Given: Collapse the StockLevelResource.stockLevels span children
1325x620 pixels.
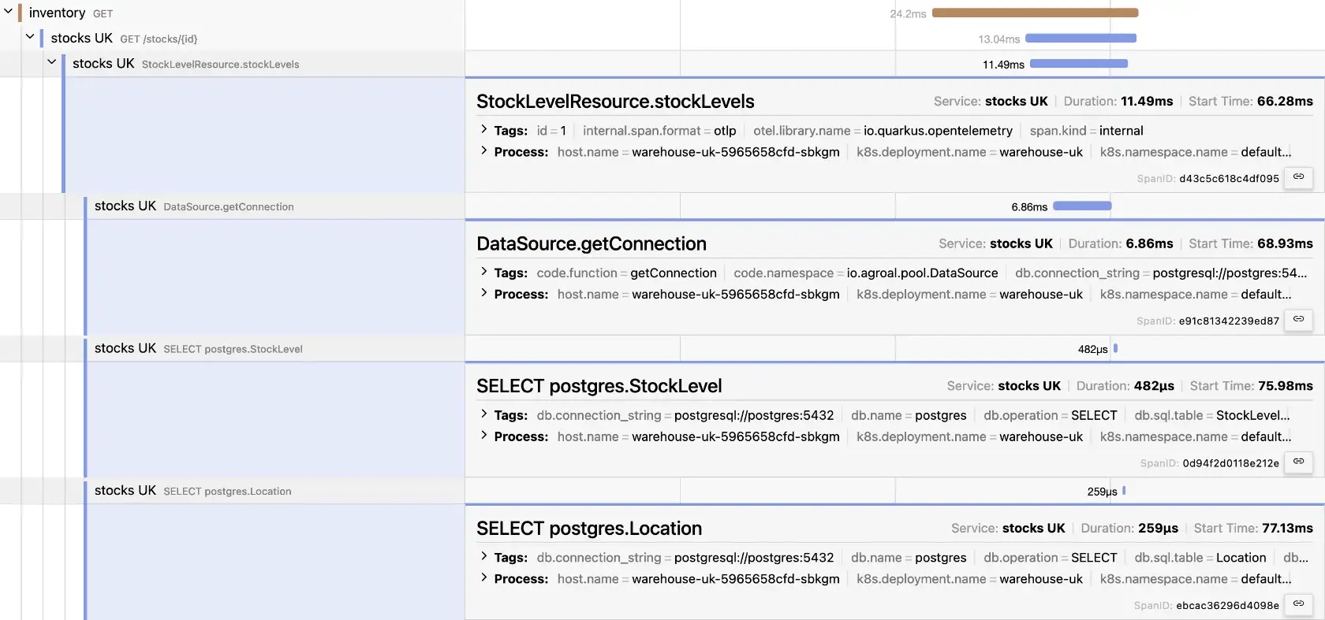Looking at the screenshot, I should point(51,62).
